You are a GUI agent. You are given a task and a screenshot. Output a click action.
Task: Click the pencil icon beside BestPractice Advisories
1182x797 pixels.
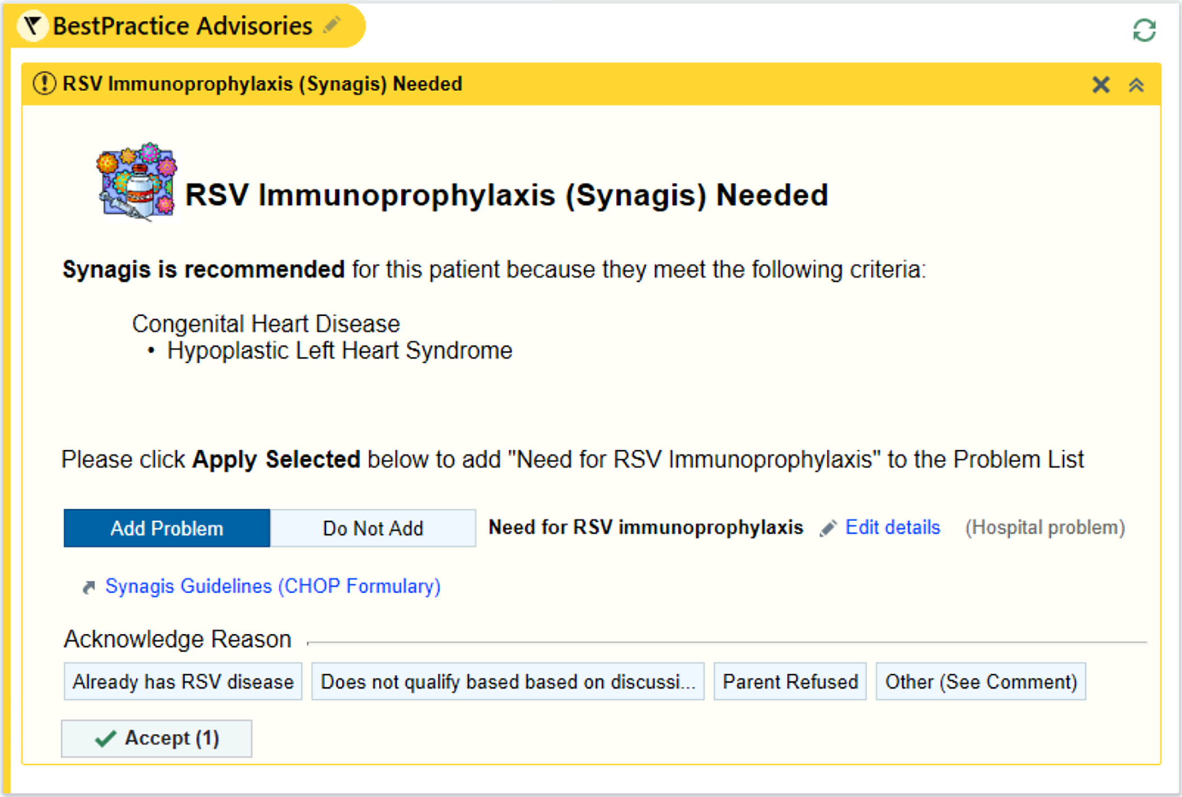(x=332, y=25)
